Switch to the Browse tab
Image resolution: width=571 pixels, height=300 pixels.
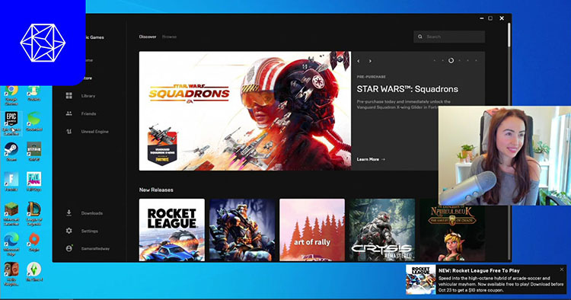169,37
